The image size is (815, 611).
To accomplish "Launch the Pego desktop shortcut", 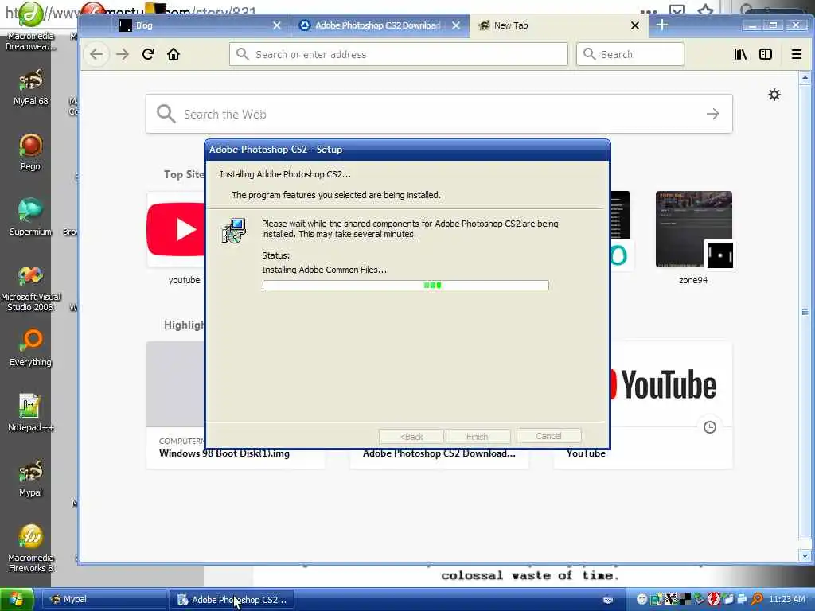I will point(31,152).
